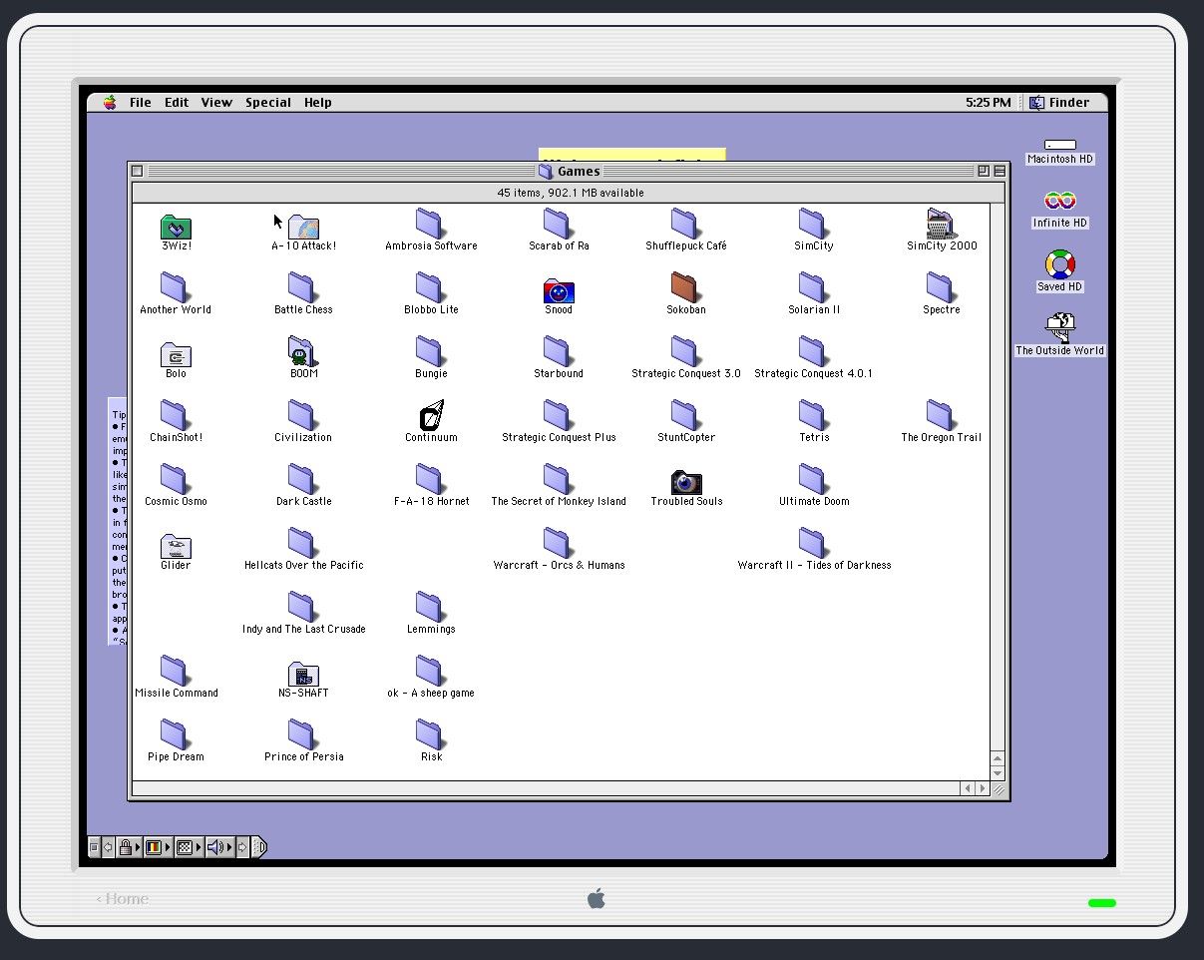Click the Strategic Conquest 4.0.1 label

pyautogui.click(x=814, y=373)
